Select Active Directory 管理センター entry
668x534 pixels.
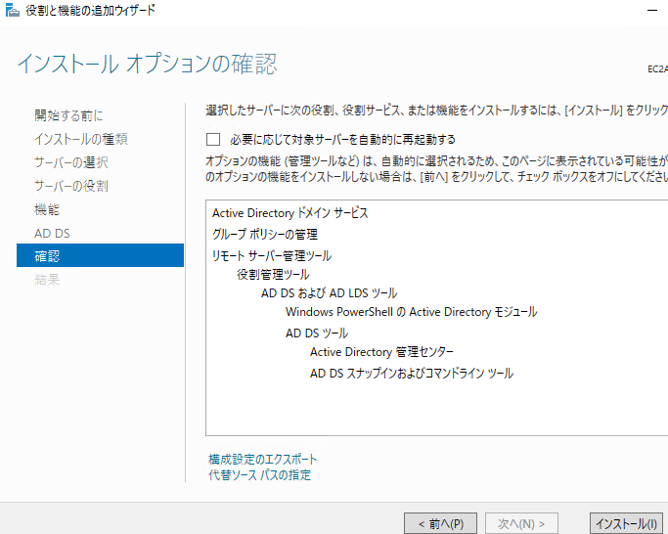click(381, 352)
